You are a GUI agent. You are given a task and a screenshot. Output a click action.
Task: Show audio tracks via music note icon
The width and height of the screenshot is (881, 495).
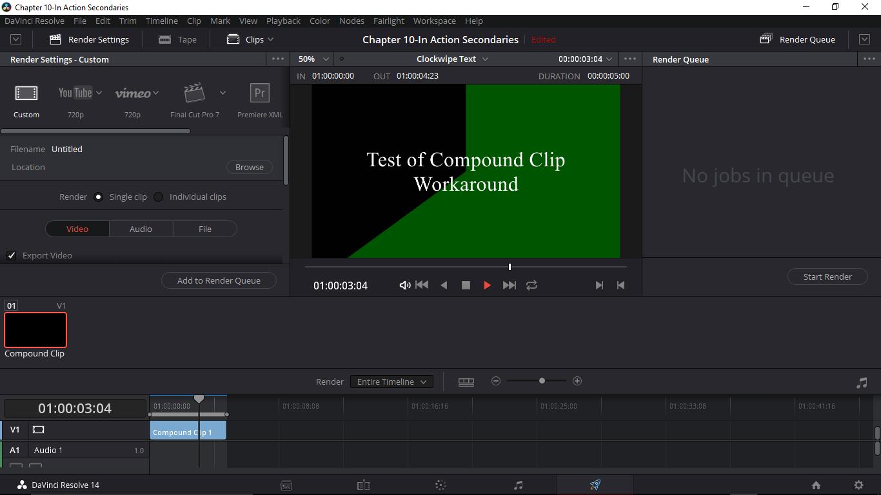862,382
